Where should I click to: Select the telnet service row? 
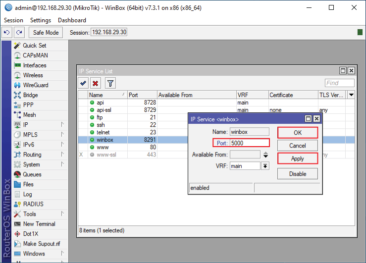[133, 132]
